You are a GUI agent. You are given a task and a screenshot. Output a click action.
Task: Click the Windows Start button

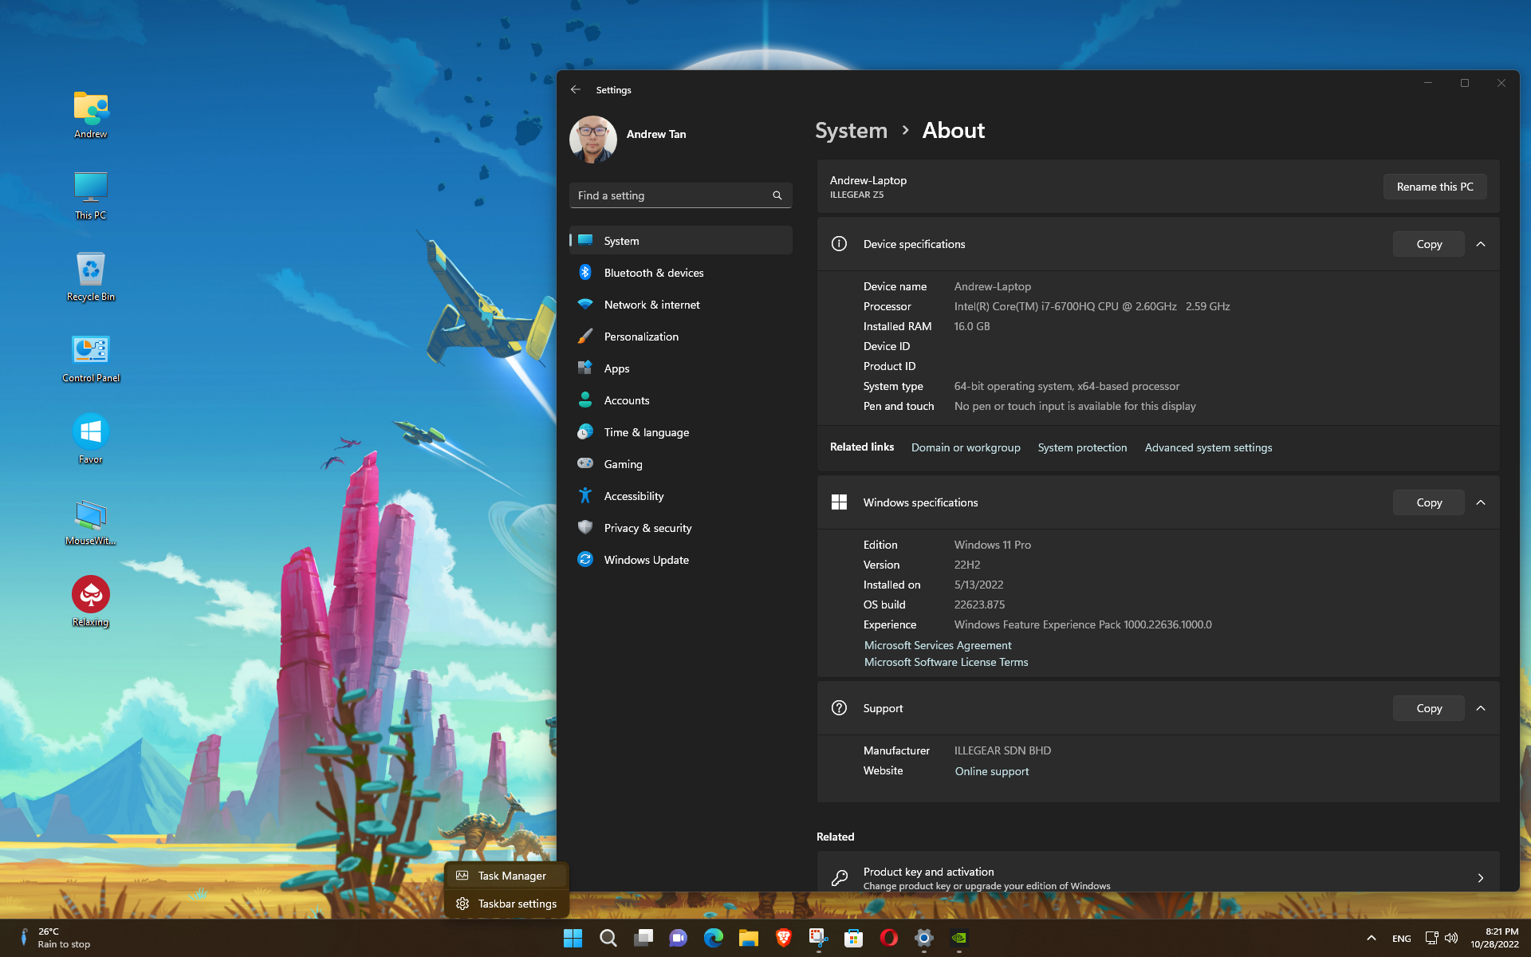pyautogui.click(x=573, y=938)
